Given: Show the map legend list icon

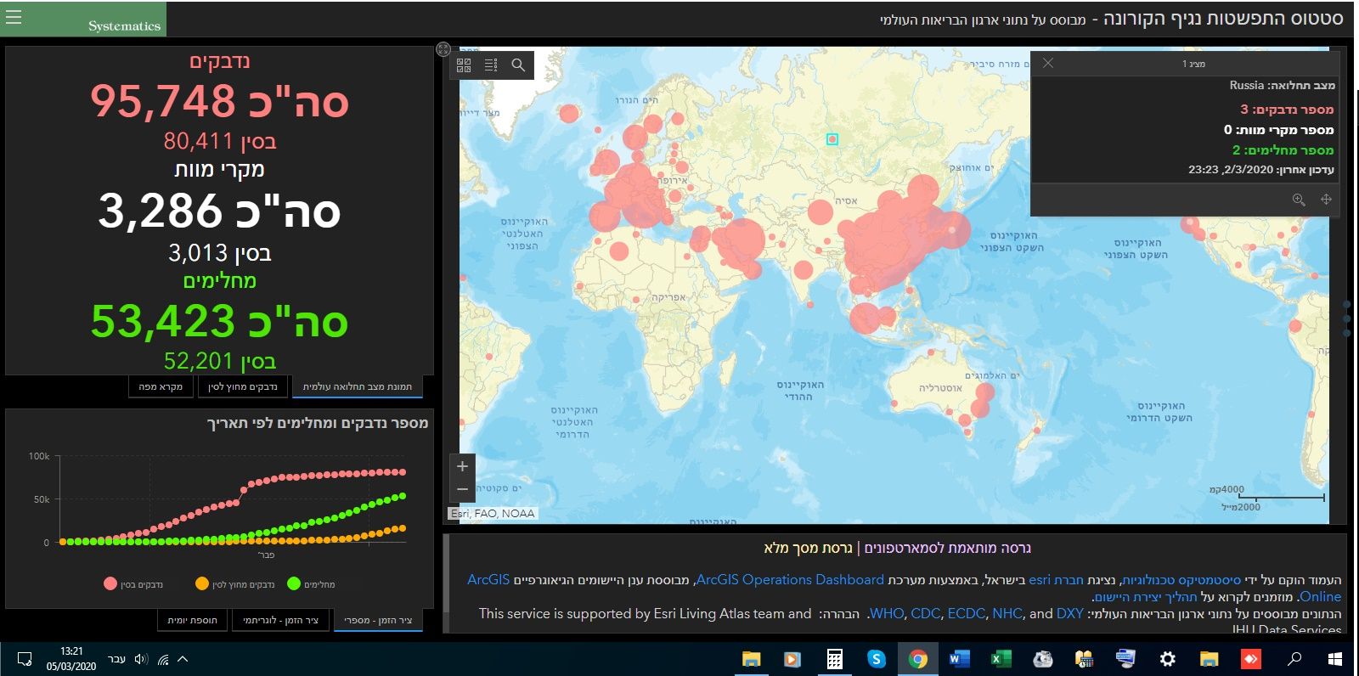Looking at the screenshot, I should point(491,65).
